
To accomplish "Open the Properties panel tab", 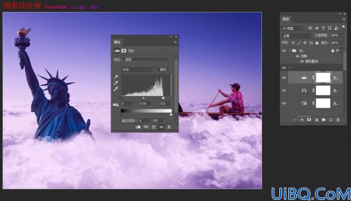I will [117, 42].
